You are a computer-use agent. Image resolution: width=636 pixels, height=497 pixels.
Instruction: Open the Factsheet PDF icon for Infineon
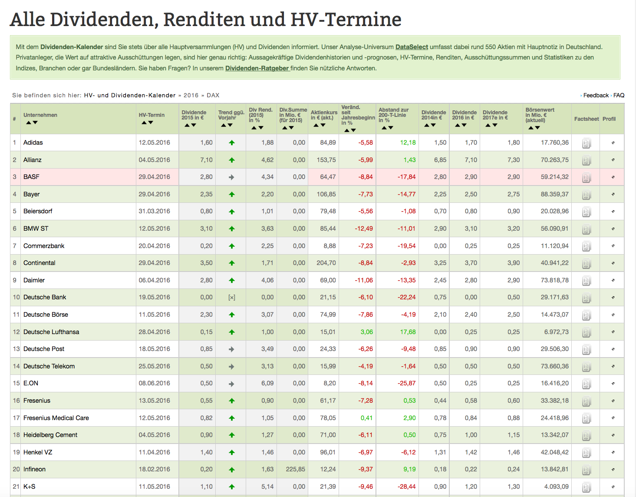[587, 470]
